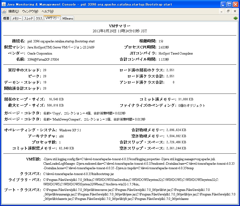240x206 pixels.
Task: Switch to the MBeans tab
Action: point(68,18)
